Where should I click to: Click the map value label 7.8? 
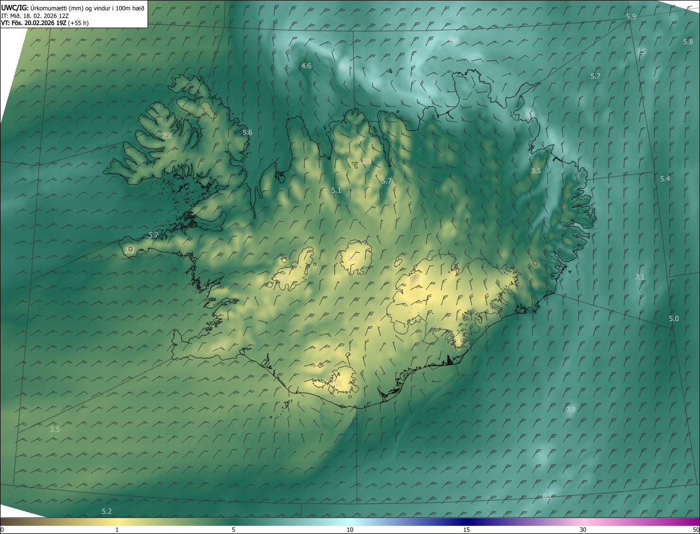[570, 410]
